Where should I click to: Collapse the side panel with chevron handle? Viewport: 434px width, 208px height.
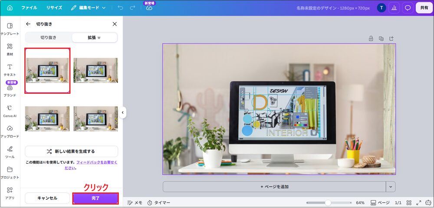click(x=123, y=112)
